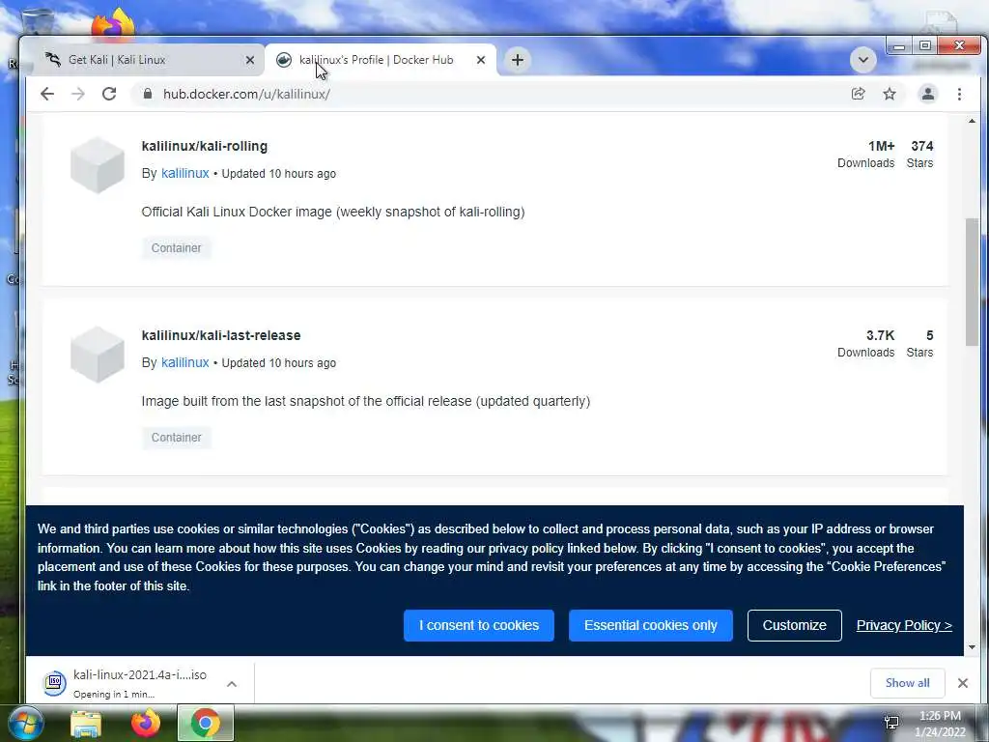989x742 pixels.
Task: Expand the ISO download options chevron
Action: (232, 684)
